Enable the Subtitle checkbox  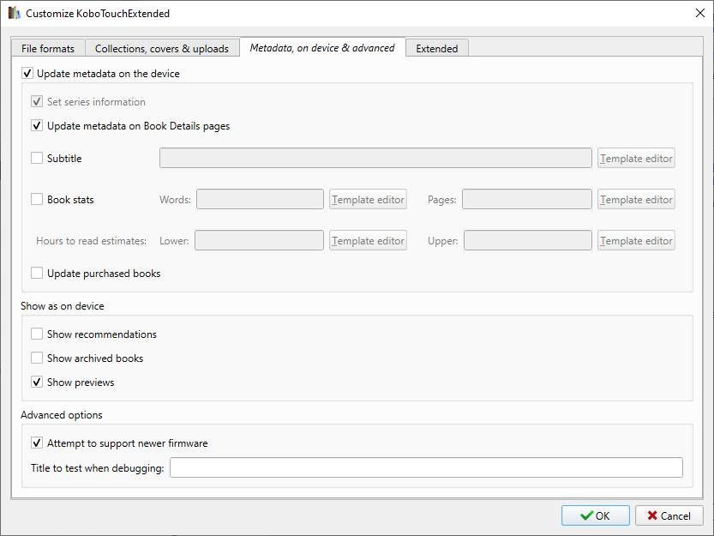tap(37, 158)
